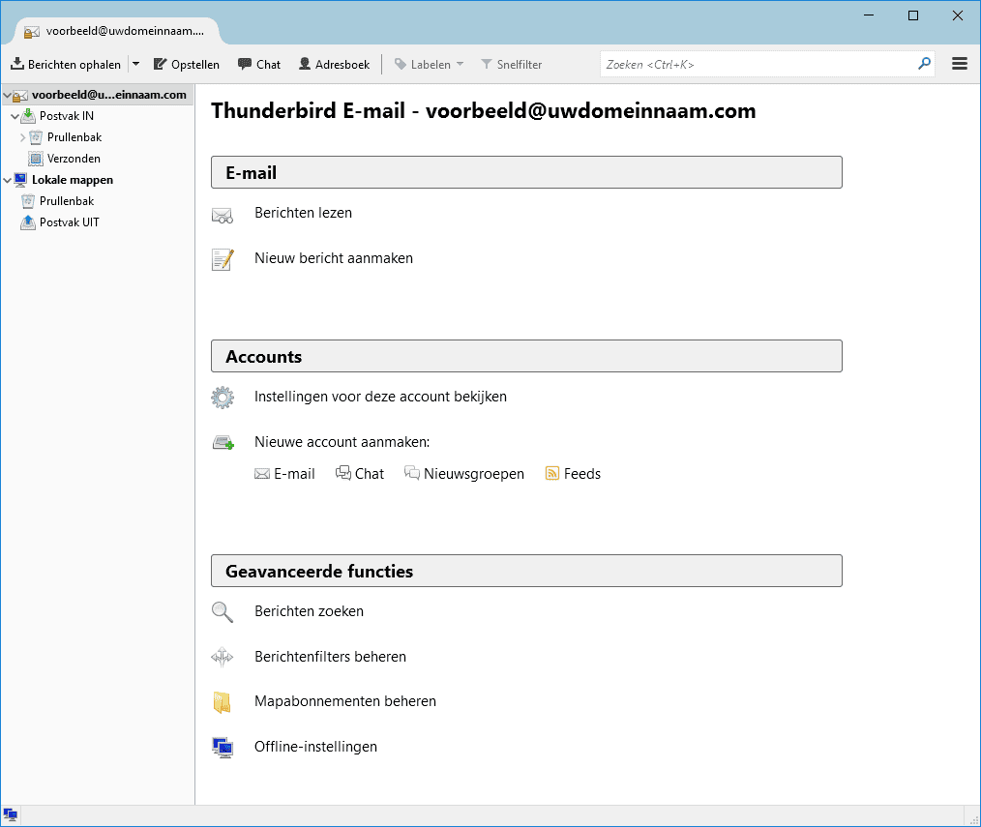Click the magnifier icon in search box
The height and width of the screenshot is (827, 981).
tap(924, 64)
